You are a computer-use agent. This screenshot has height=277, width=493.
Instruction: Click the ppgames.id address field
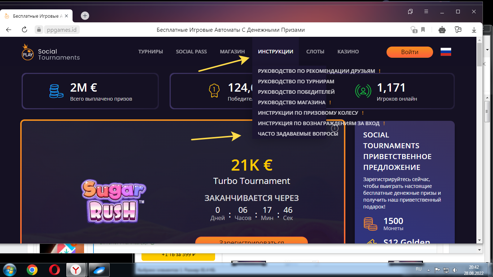click(62, 30)
